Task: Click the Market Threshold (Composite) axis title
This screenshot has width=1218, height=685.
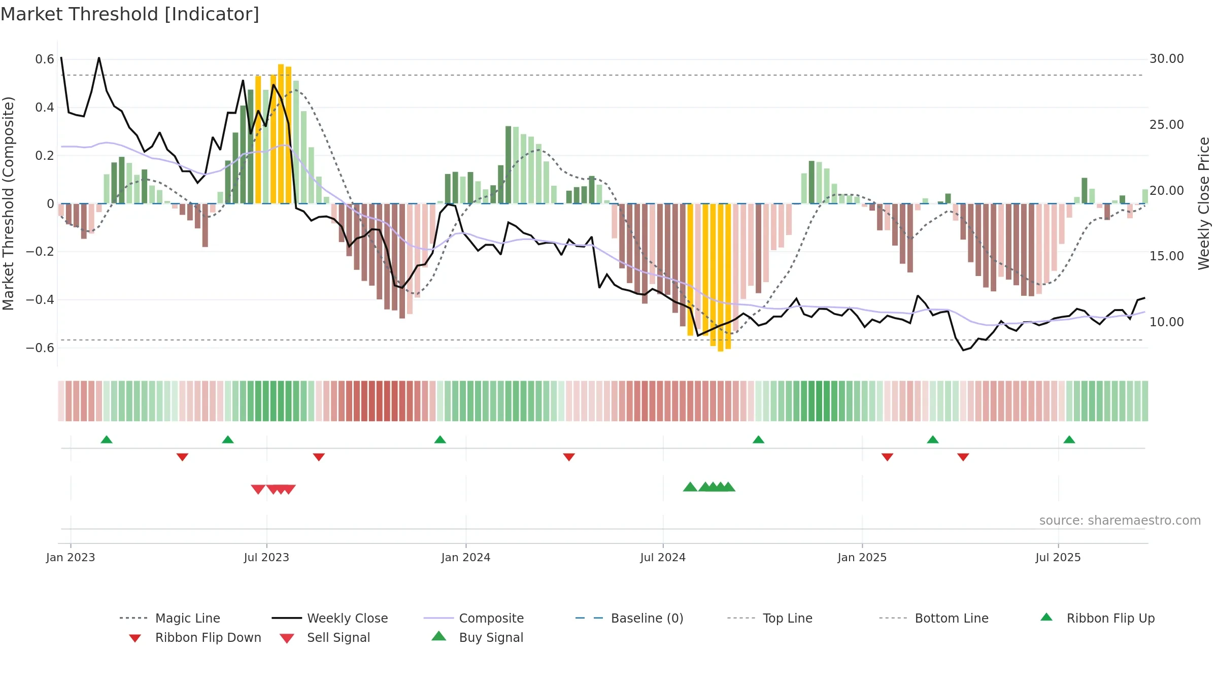Action: 8,203
